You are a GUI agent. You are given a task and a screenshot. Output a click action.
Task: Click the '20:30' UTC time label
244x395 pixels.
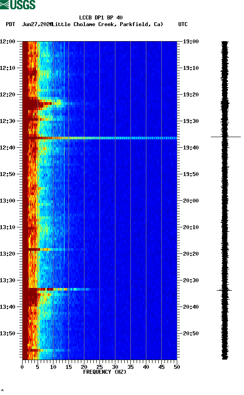[191, 280]
